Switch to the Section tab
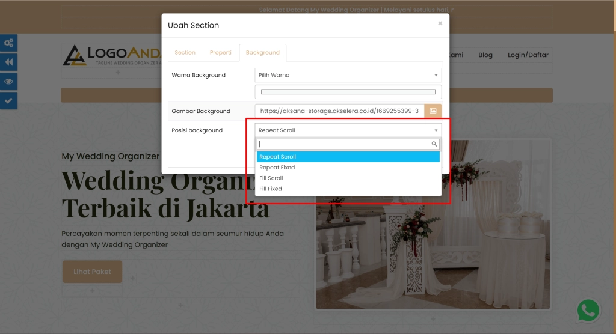 [185, 53]
